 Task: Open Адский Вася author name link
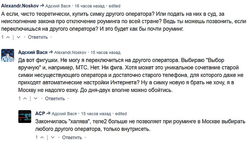pos(33,52)
